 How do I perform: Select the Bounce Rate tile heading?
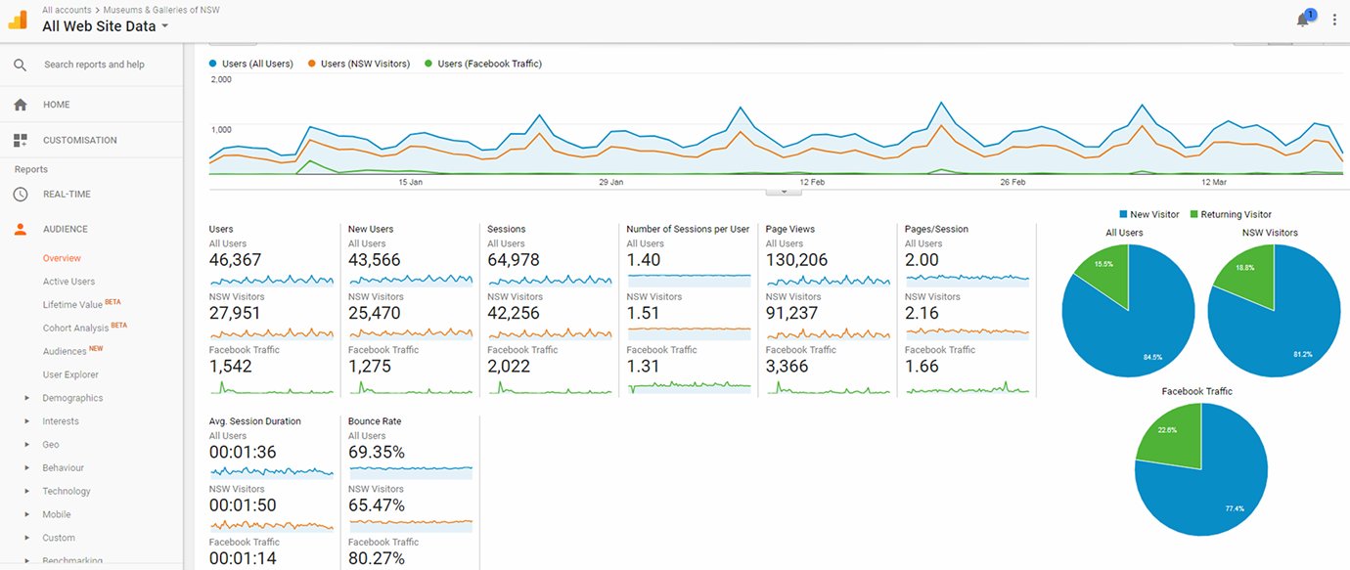(375, 421)
